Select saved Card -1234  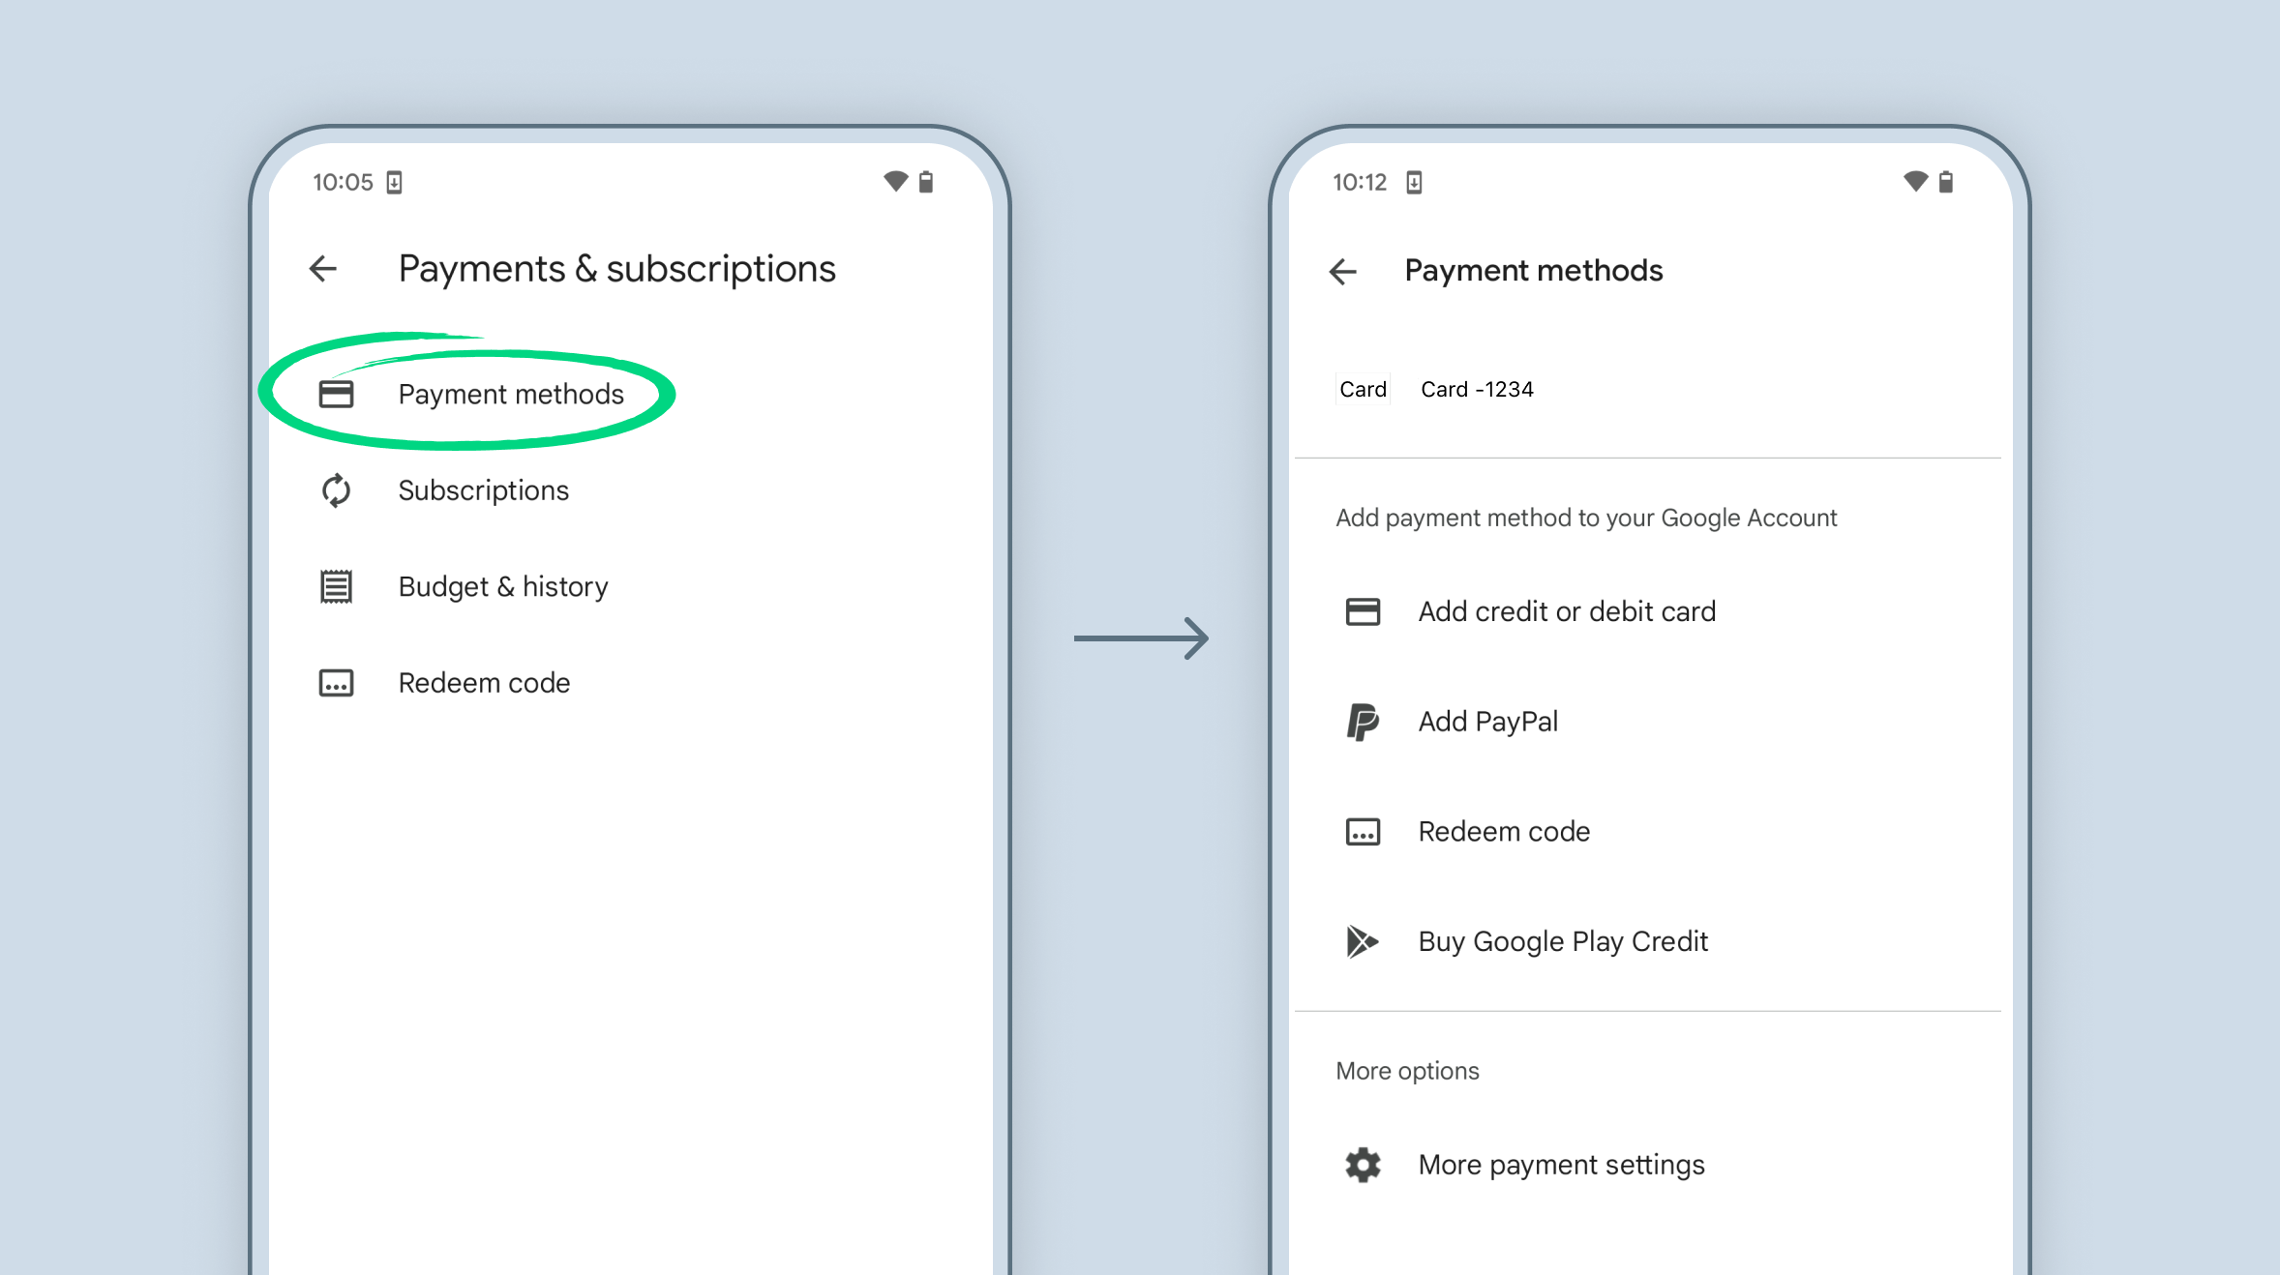[x=1477, y=389]
